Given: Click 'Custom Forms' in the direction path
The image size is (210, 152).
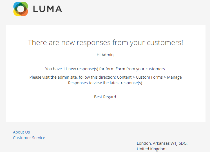Looking at the screenshot, I should click(149, 77).
